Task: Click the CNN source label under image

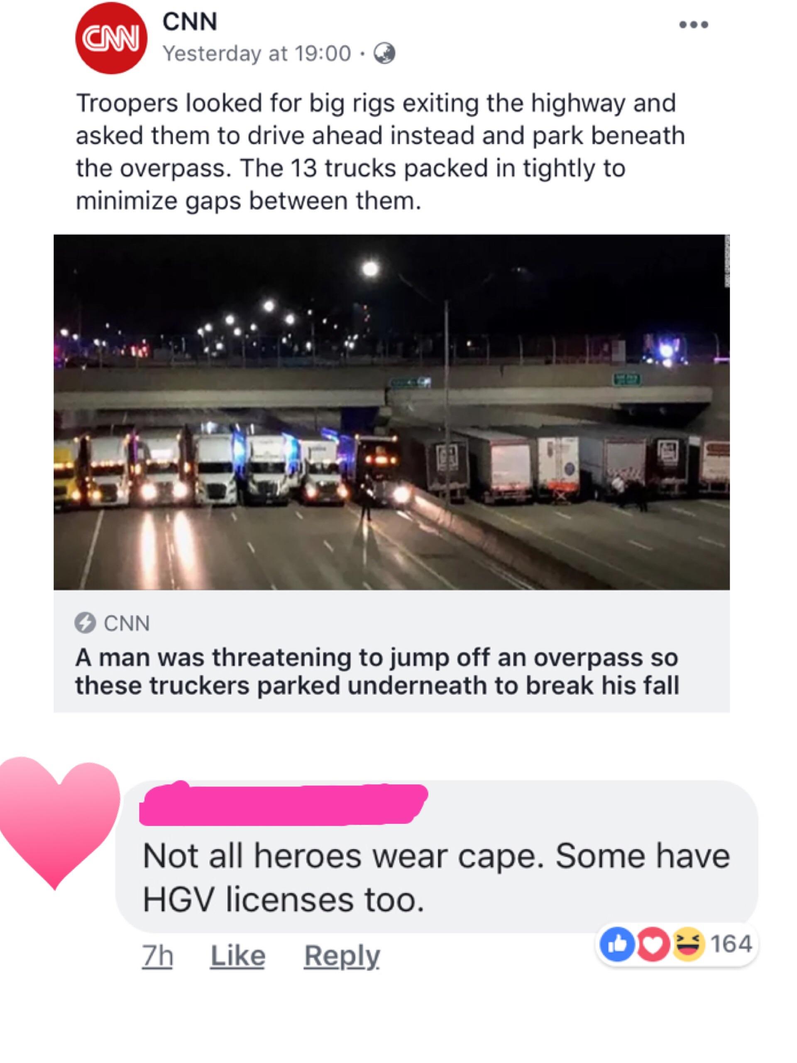Action: [x=127, y=623]
